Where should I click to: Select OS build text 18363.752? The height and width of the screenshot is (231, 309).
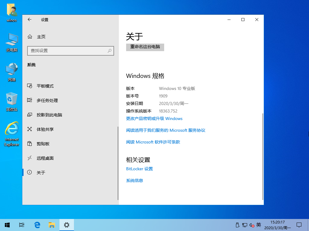tap(168, 111)
